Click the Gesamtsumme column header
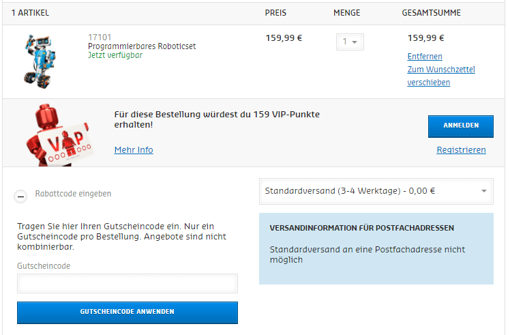Viewport: 510px width, 335px height. pyautogui.click(x=431, y=13)
